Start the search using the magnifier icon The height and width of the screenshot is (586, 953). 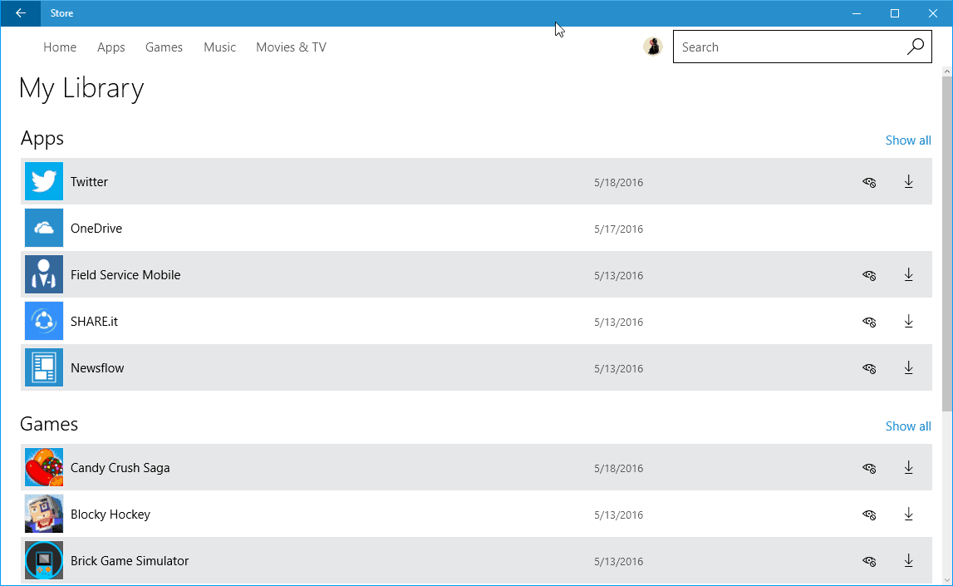point(915,47)
